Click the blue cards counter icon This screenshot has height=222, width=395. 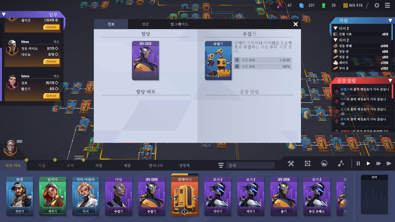pos(301,5)
